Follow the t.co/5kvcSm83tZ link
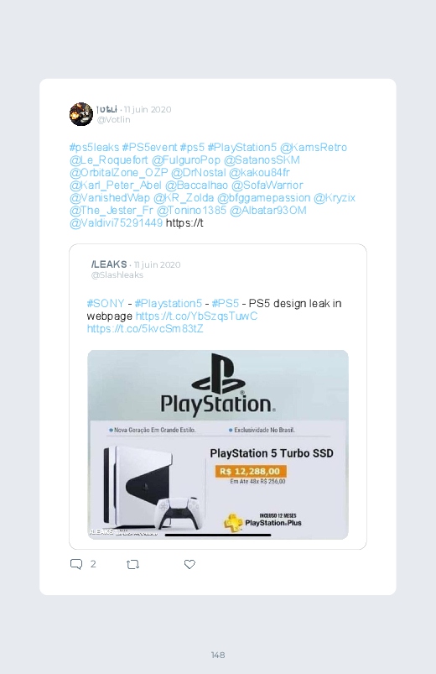The width and height of the screenshot is (436, 674). (x=145, y=329)
